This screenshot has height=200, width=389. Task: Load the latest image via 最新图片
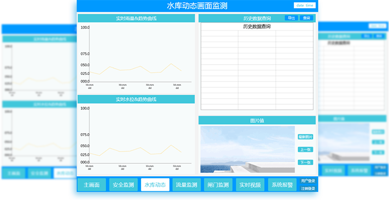305,136
